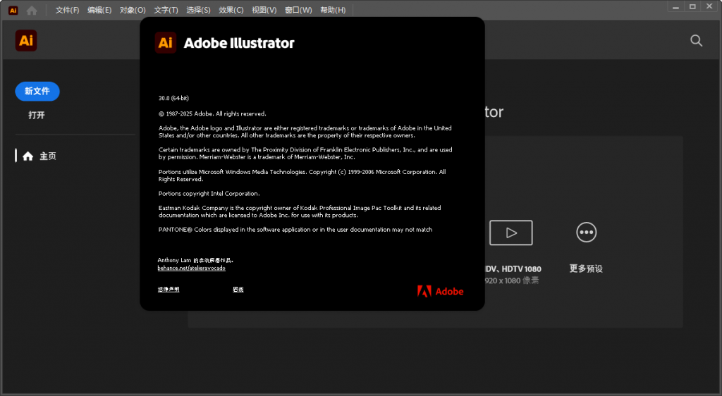Open the 对象(O) menu
722x396 pixels.
pyautogui.click(x=133, y=11)
